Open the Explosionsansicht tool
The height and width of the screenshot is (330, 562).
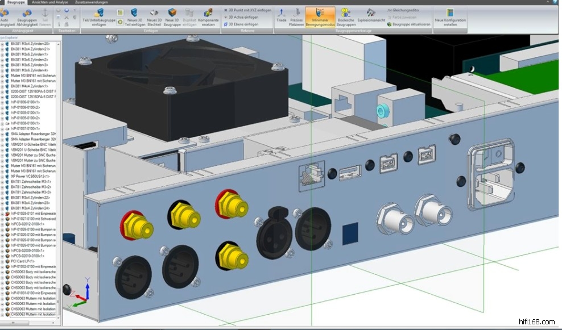tap(371, 13)
